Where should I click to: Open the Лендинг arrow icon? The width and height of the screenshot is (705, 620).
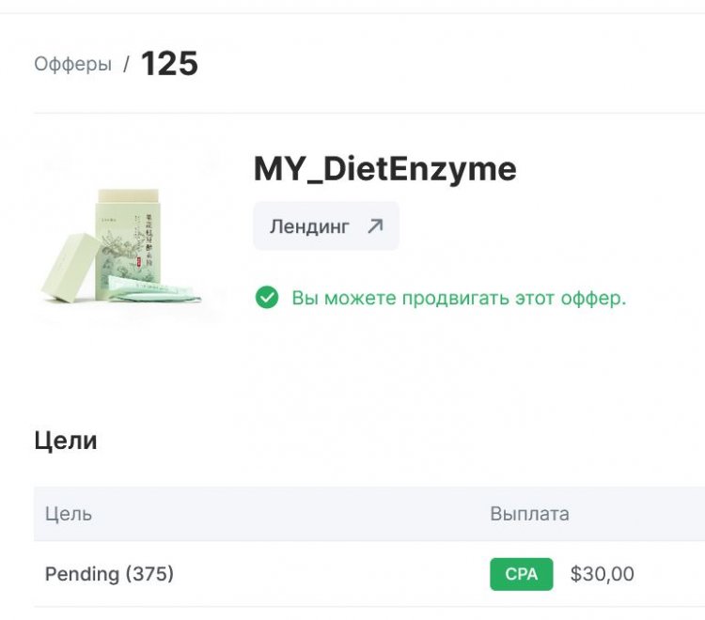pos(375,226)
